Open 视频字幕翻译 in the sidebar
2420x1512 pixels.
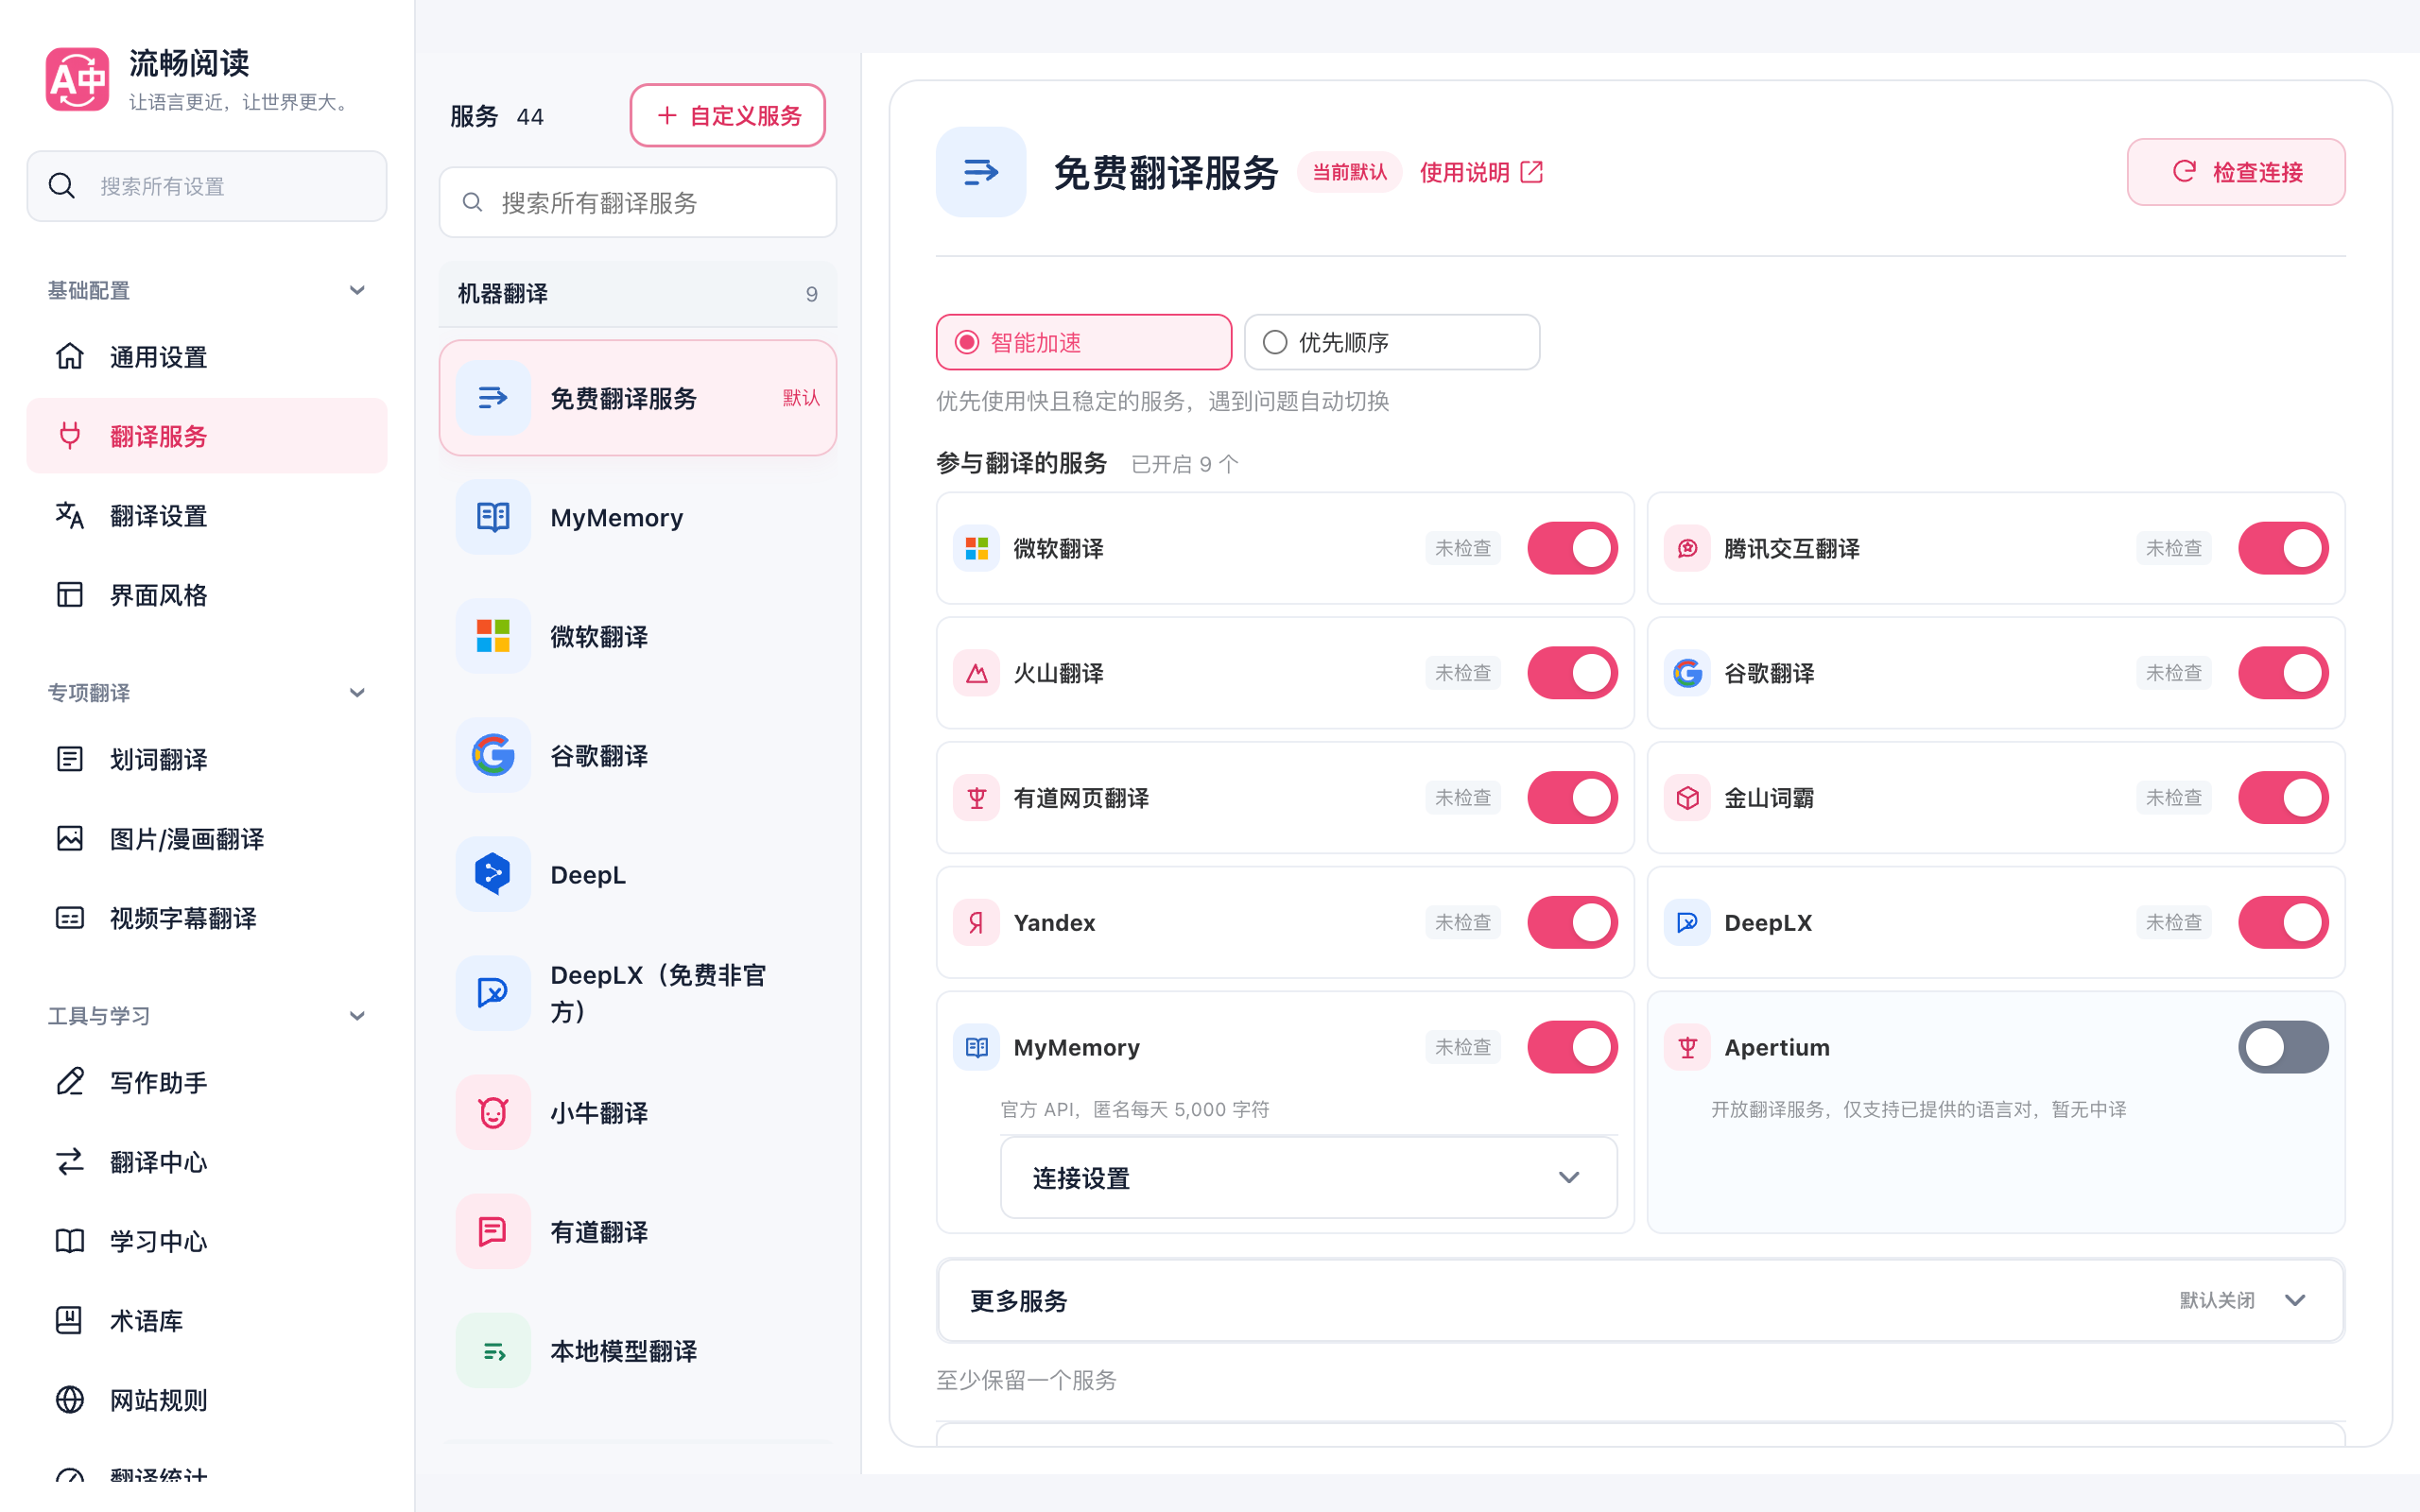point(207,918)
